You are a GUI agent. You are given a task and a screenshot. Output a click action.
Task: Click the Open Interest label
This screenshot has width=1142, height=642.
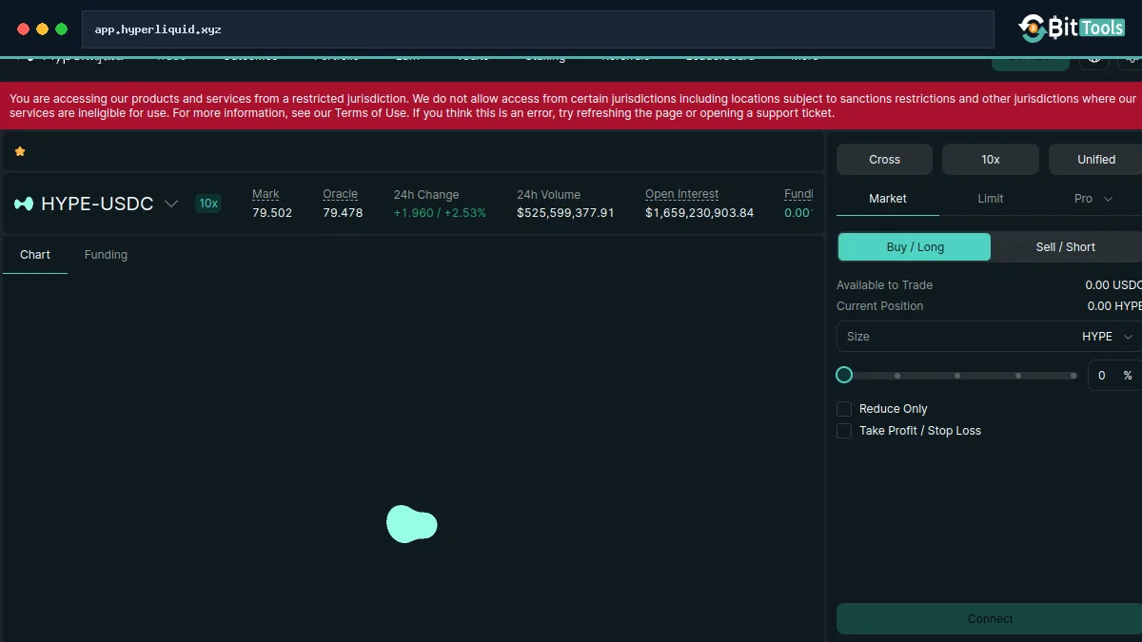[x=681, y=194]
